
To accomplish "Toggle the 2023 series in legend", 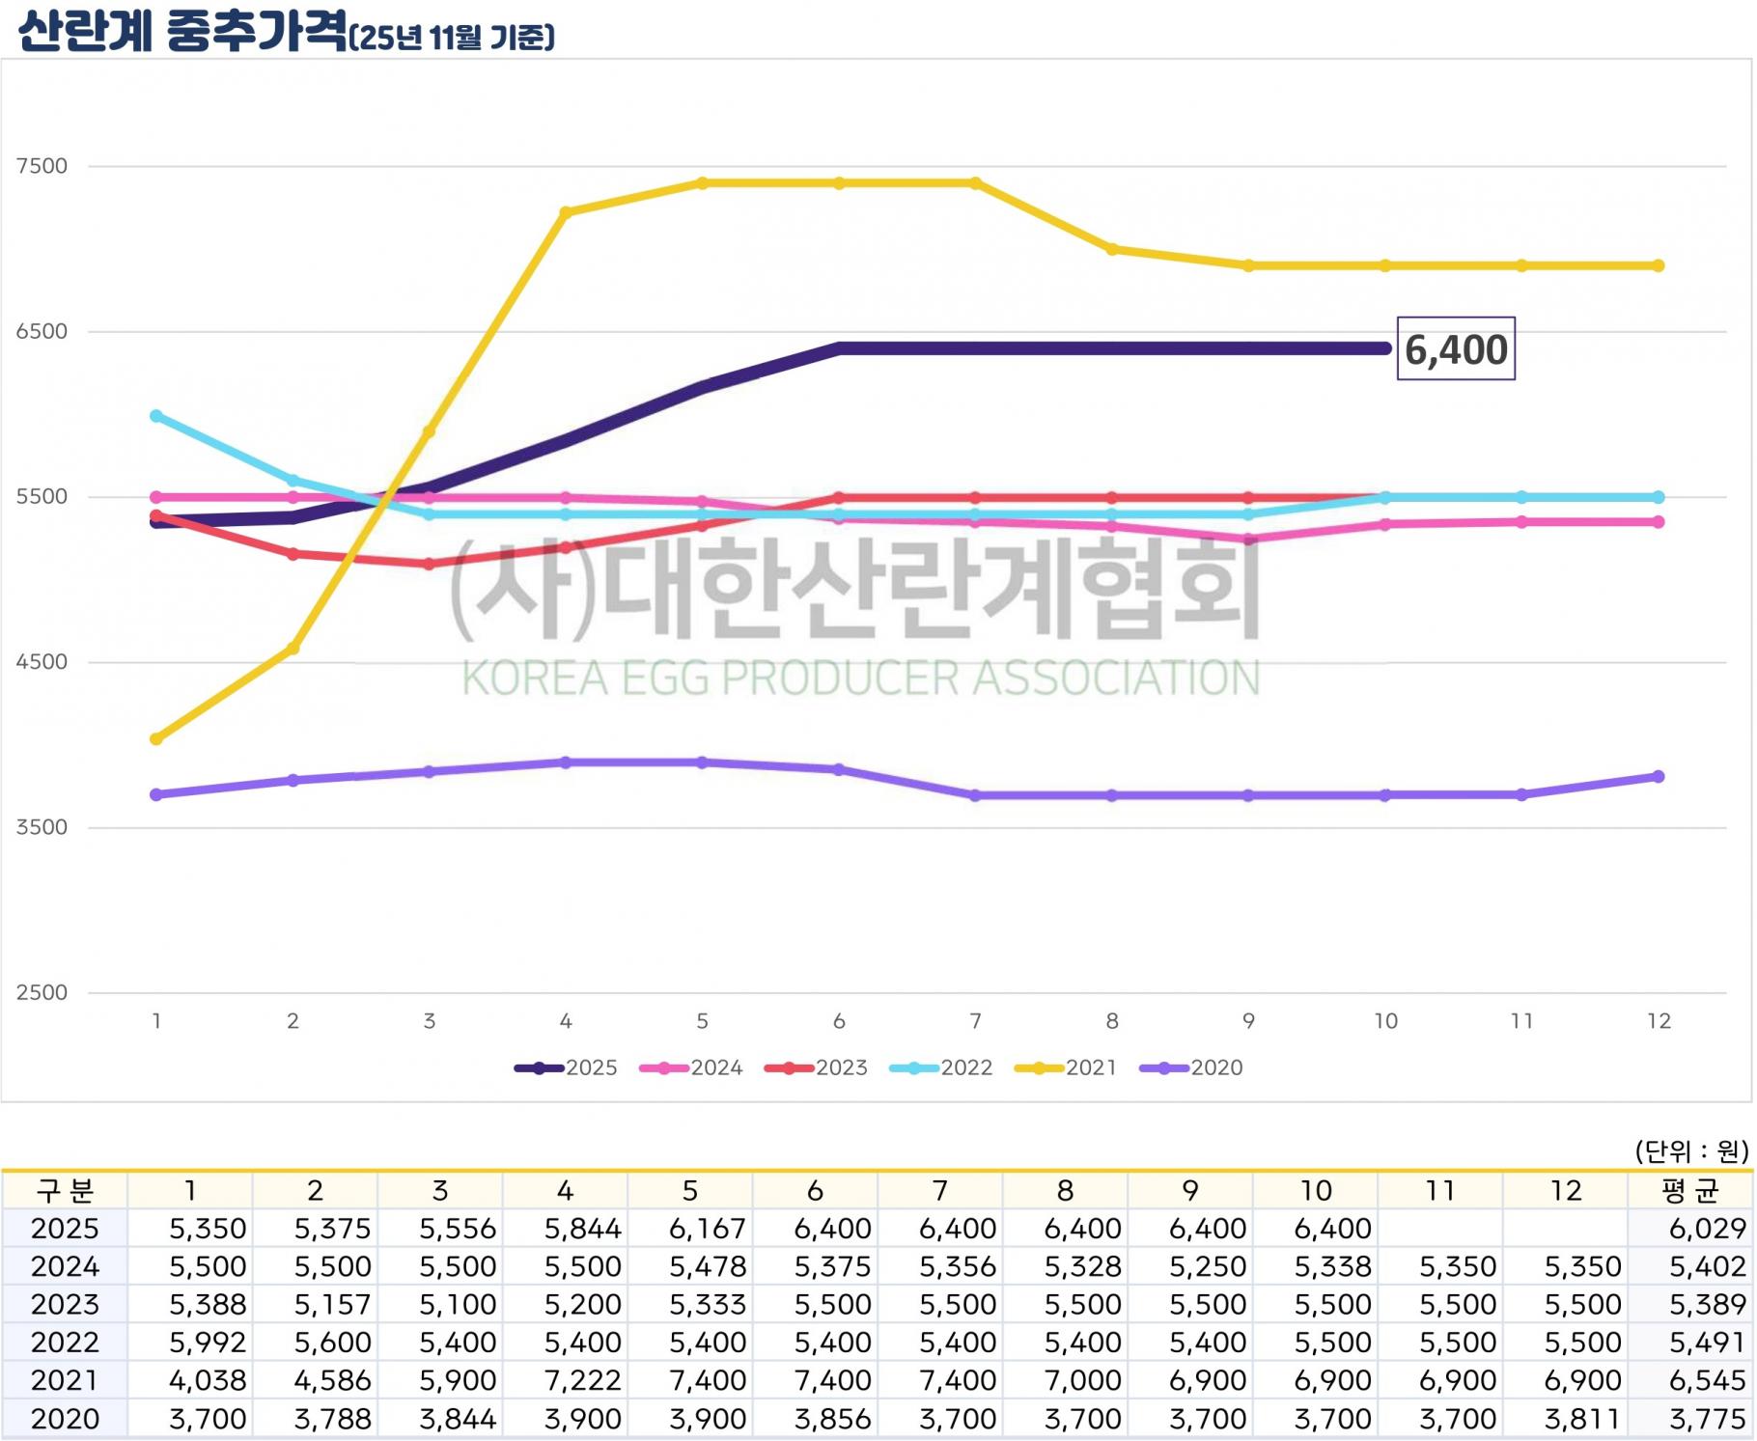I will tap(816, 1067).
